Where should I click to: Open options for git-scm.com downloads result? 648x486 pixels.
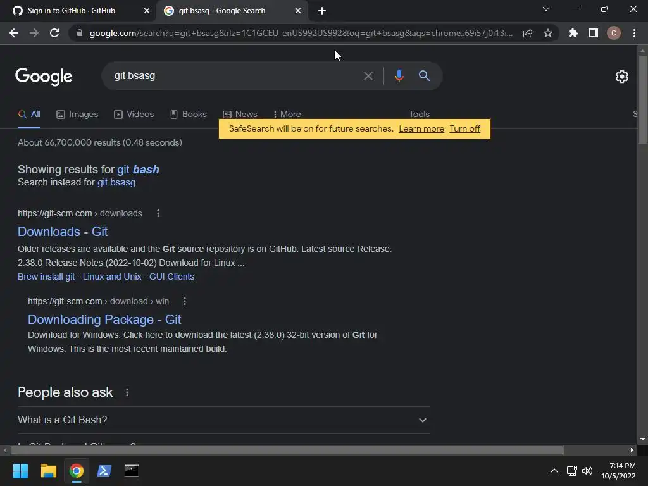pyautogui.click(x=158, y=213)
